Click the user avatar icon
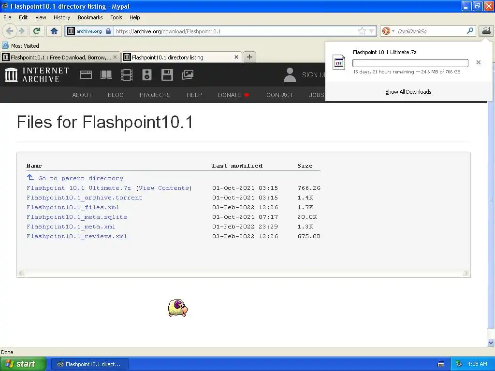This screenshot has width=495, height=371. pyautogui.click(x=290, y=75)
